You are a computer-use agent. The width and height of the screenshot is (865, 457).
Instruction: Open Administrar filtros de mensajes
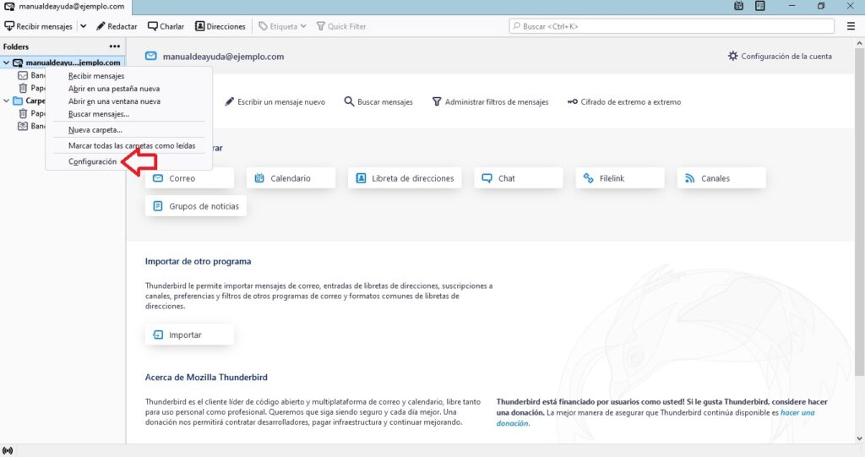491,101
